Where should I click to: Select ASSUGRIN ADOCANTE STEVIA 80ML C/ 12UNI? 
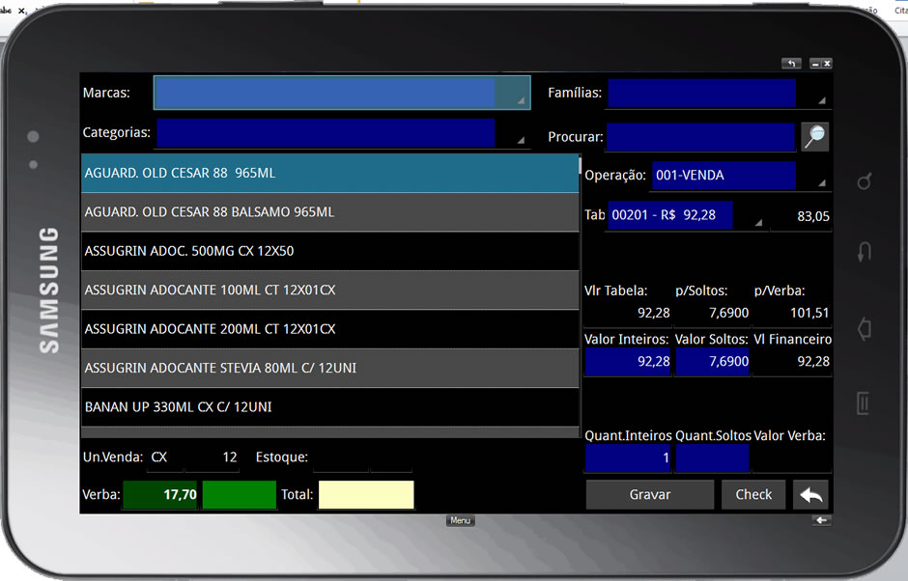point(330,368)
